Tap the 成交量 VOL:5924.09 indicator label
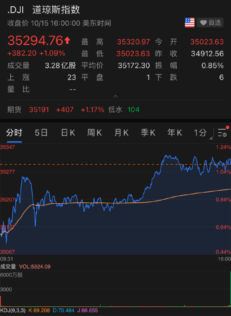 (25, 267)
